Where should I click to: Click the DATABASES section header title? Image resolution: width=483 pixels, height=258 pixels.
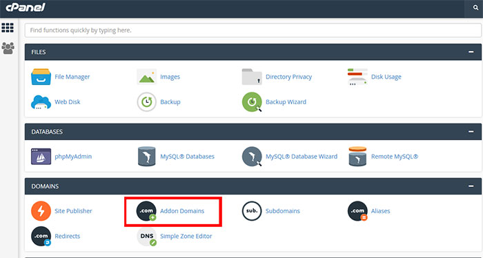(47, 132)
